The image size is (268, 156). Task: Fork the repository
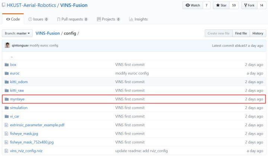[x=249, y=5]
